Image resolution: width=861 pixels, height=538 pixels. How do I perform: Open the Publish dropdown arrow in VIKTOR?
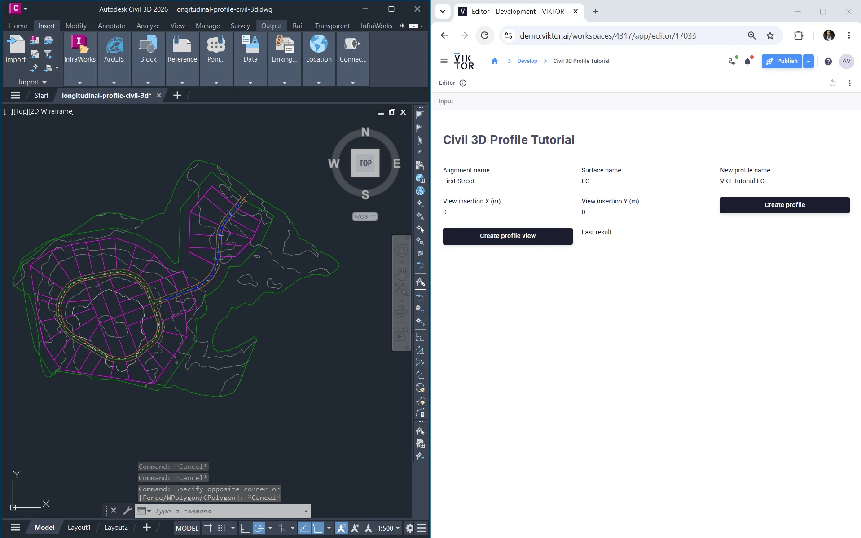[808, 61]
